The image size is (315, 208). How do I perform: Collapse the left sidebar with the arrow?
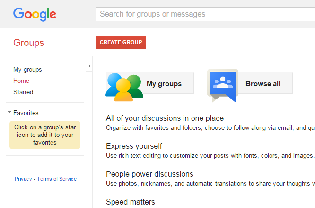(x=89, y=66)
